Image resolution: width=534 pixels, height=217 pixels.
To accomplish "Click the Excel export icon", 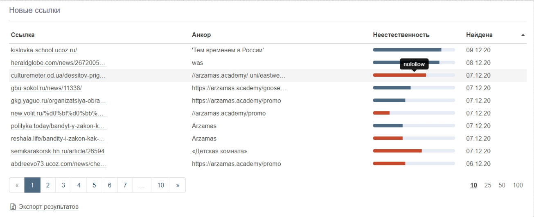I will [13, 207].
